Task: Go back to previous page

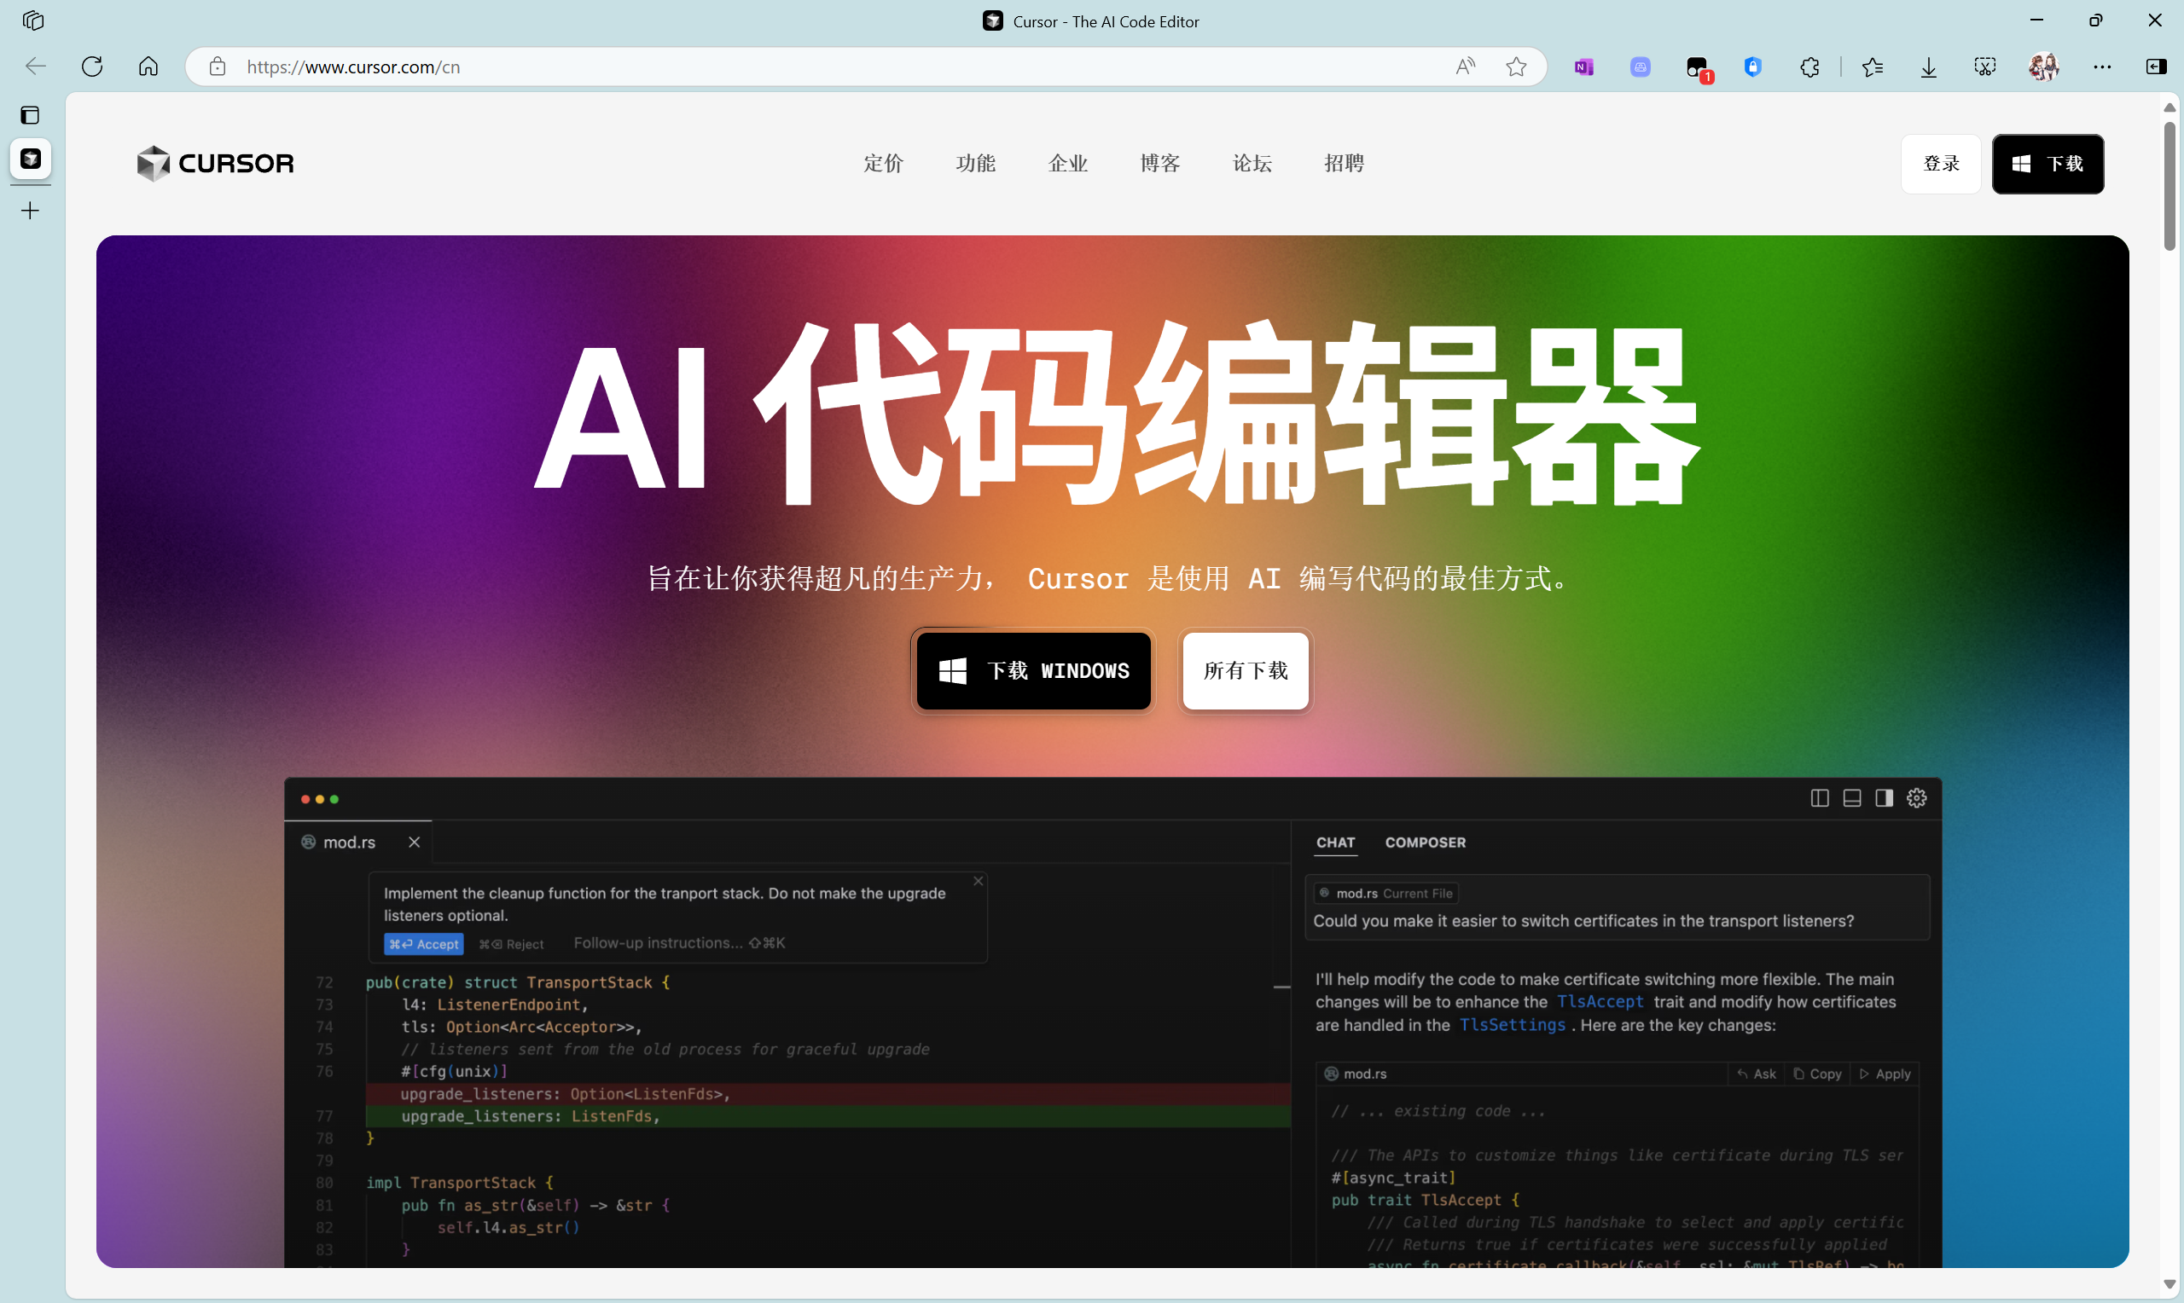Action: coord(35,67)
